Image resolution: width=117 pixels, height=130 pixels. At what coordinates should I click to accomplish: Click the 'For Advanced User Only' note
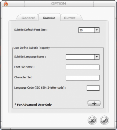tap(33, 105)
